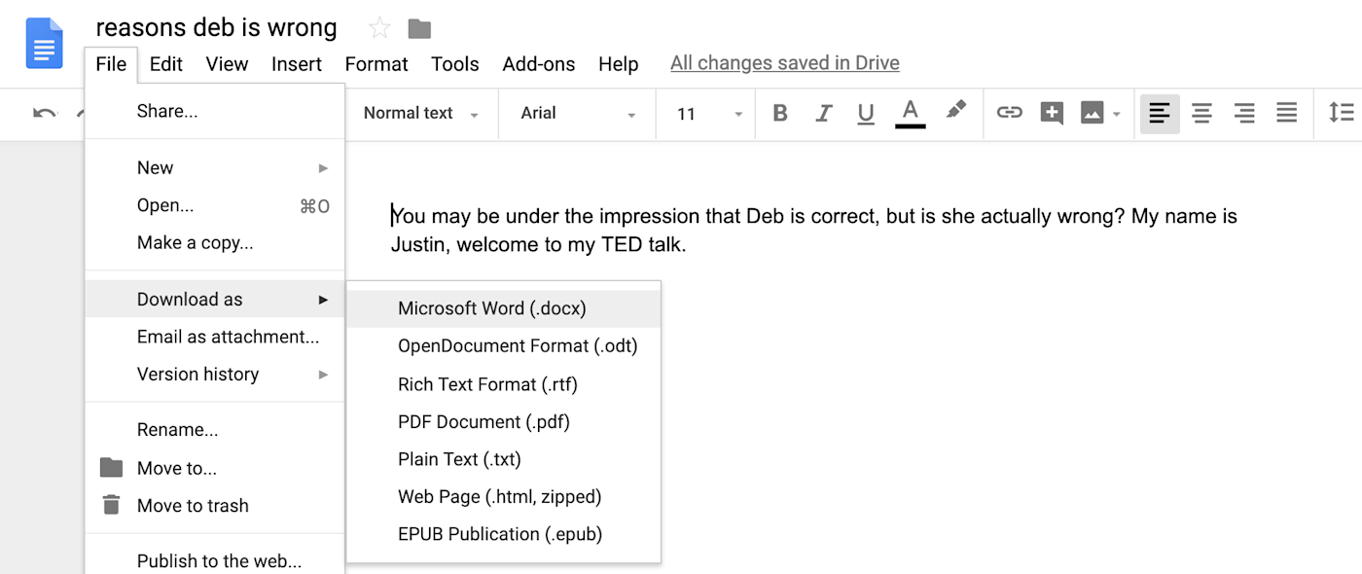Choose Open... in the File menu
The image size is (1362, 574).
[215, 205]
